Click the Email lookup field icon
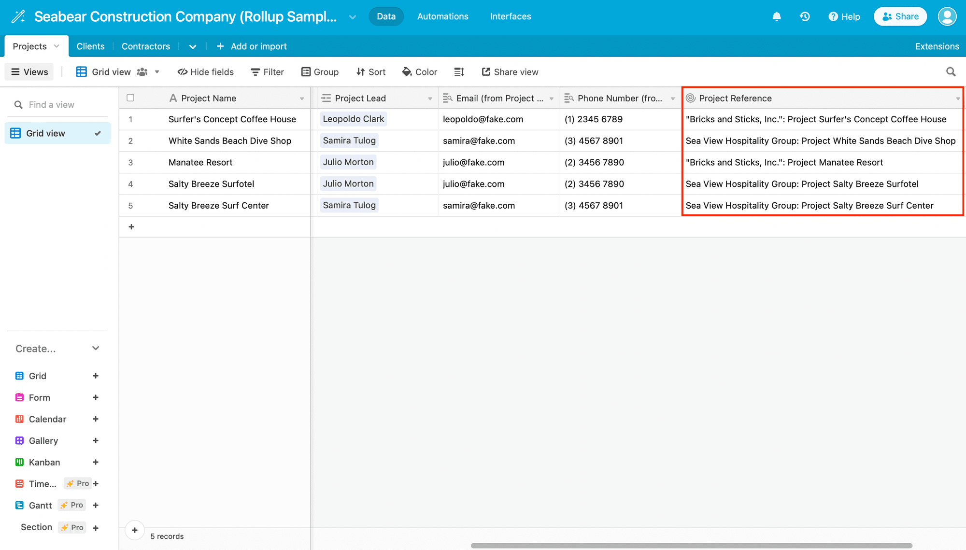Image resolution: width=966 pixels, height=550 pixels. 448,98
